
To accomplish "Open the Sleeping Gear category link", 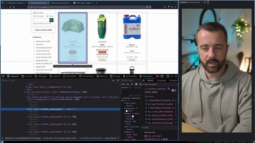I will pyautogui.click(x=43, y=41).
